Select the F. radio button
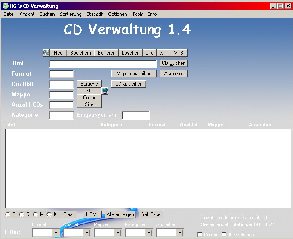This screenshot has height=239, width=293. 8,214
